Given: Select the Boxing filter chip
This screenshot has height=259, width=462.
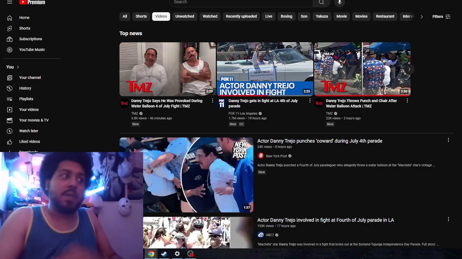Looking at the screenshot, I should tap(287, 17).
